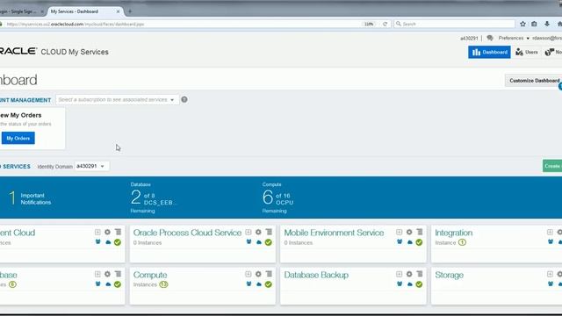Close the My Services - Dashboard tab
The height and width of the screenshot is (316, 562).
(118, 11)
